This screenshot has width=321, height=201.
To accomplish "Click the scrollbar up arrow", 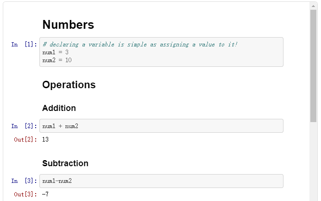I will click(314, 6).
